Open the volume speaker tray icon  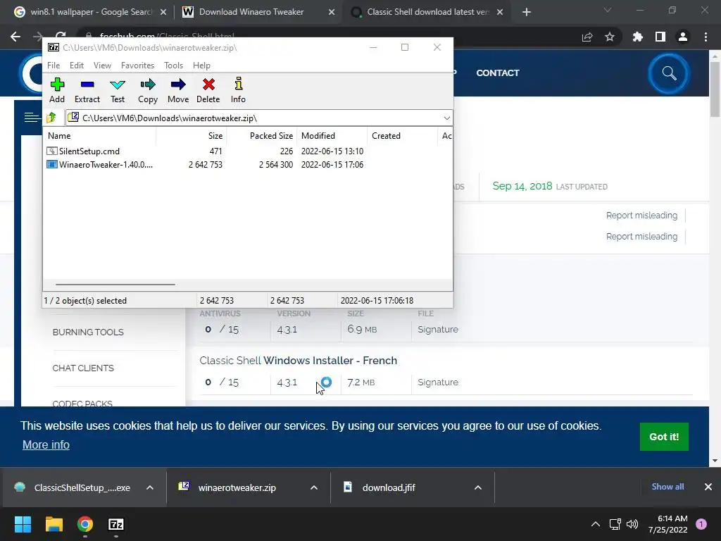pos(632,524)
